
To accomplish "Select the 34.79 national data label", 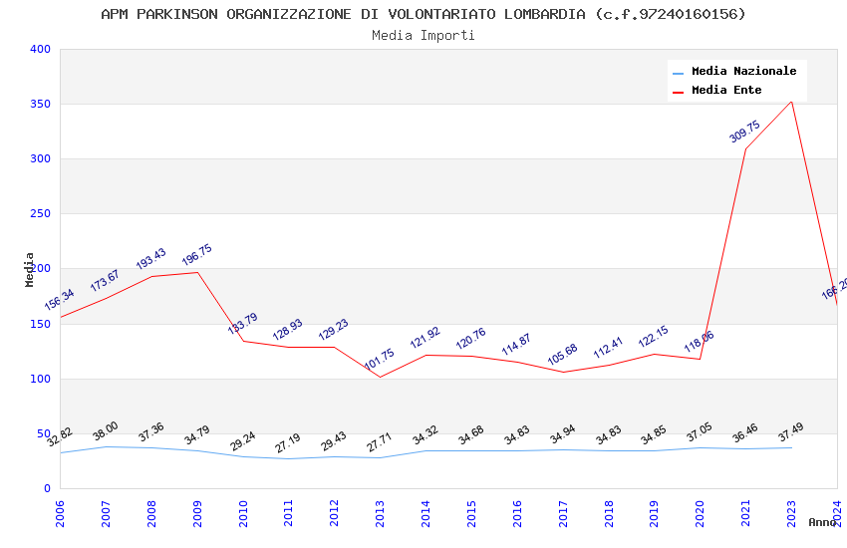I will coord(197,435).
